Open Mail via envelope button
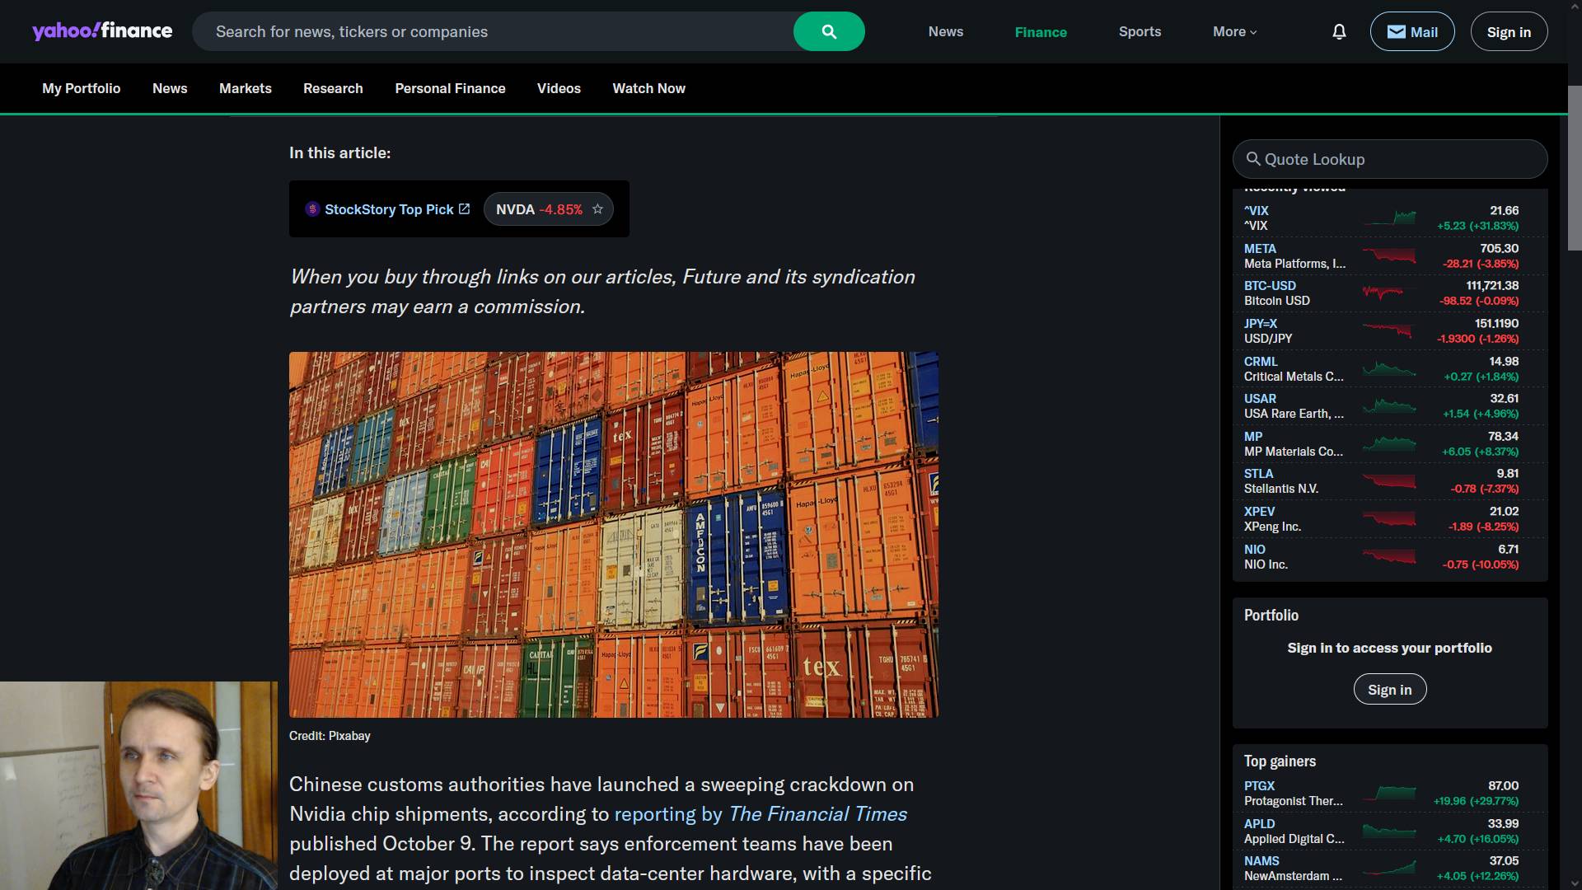Viewport: 1582px width, 890px height. coord(1411,32)
